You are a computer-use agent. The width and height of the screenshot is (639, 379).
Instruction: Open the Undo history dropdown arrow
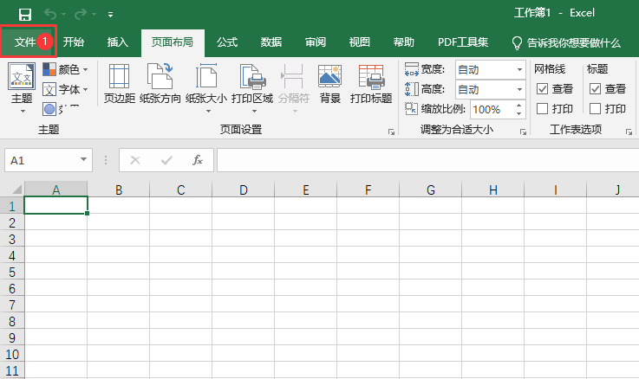tap(63, 14)
